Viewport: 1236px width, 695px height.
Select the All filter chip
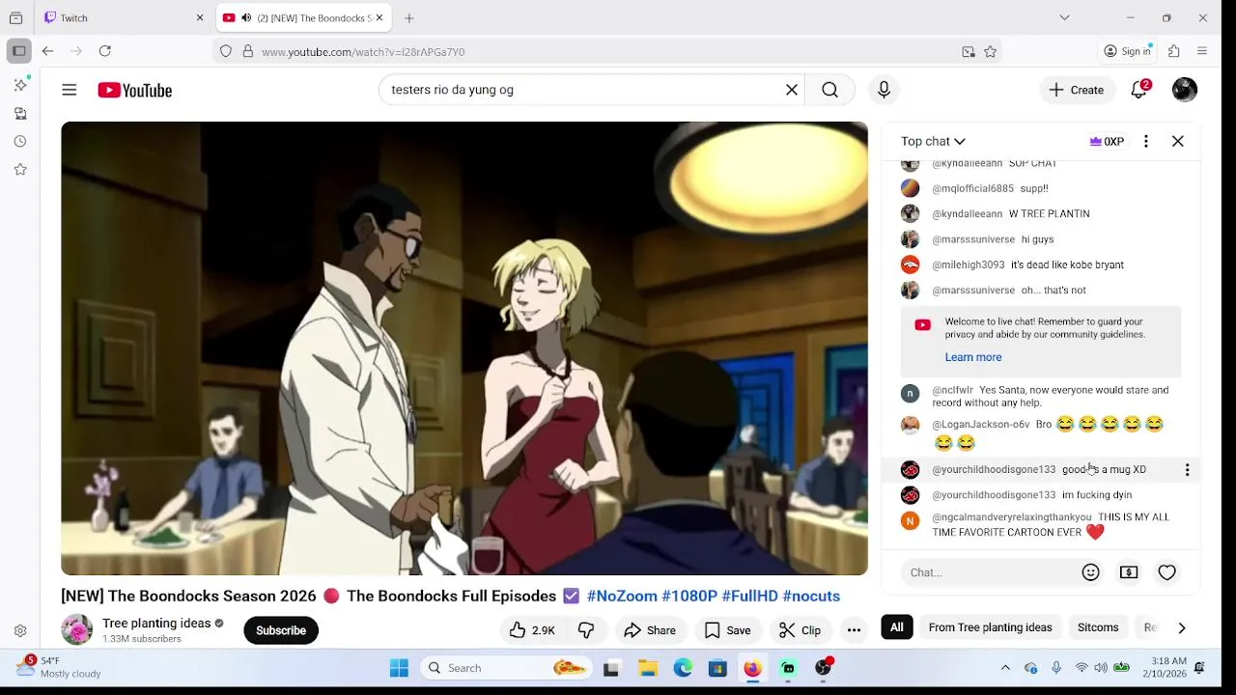[x=897, y=627]
